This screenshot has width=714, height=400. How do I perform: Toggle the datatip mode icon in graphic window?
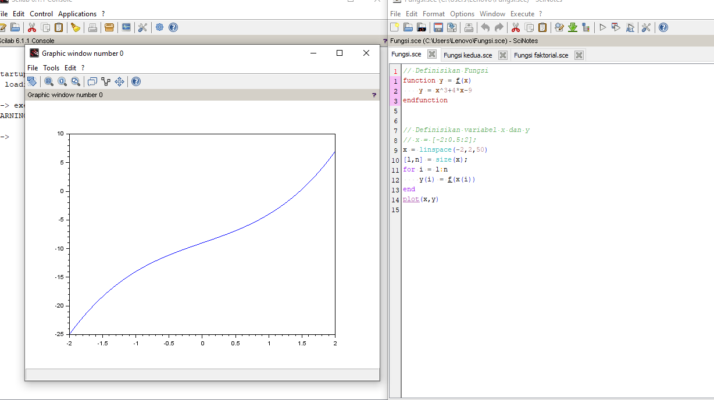click(x=92, y=81)
